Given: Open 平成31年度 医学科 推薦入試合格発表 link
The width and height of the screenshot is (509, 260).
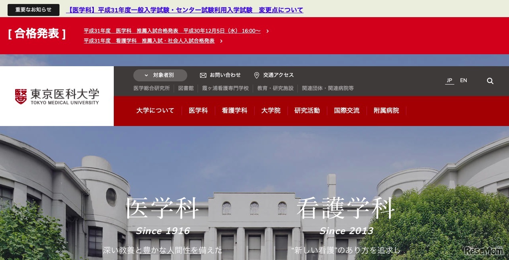Looking at the screenshot, I should pyautogui.click(x=172, y=31).
